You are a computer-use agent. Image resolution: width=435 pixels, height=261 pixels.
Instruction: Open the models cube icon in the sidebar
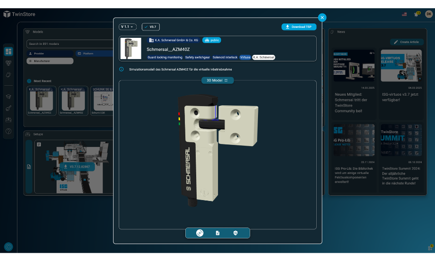point(9,63)
